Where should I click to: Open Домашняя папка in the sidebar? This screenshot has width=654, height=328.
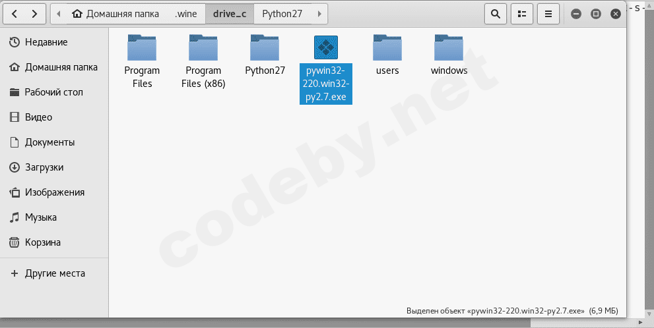54,67
